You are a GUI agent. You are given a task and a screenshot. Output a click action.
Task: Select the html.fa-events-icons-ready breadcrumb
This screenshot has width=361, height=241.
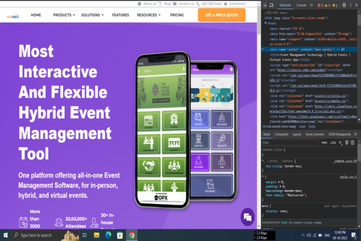(x=279, y=126)
